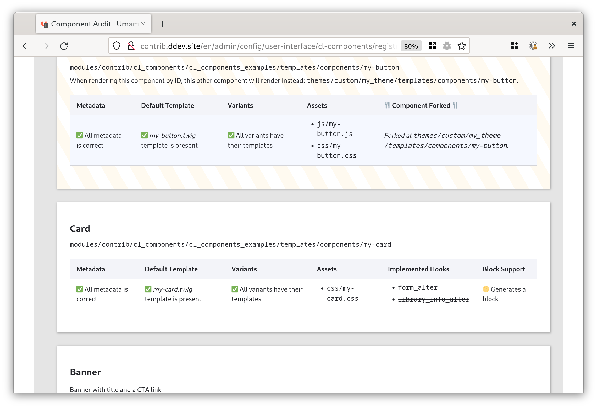Click the yellow Generates a block indicator
Viewport: 597px width, 408px height.
(486, 289)
